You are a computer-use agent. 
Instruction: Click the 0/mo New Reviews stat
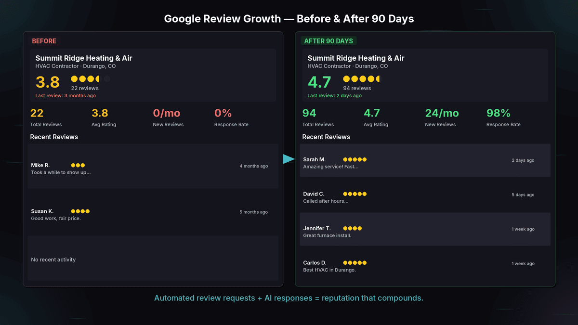point(168,117)
